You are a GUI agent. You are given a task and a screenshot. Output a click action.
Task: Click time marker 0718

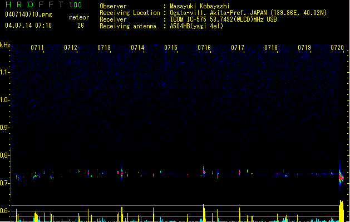point(271,48)
